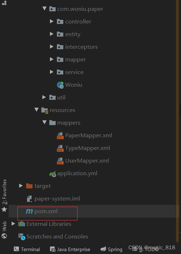Select the service package label
181x254 pixels.
[74, 72]
